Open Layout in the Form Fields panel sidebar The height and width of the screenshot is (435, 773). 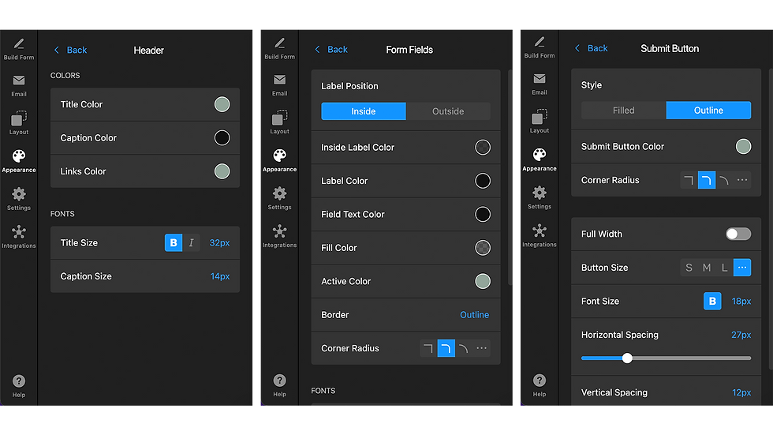tap(279, 122)
